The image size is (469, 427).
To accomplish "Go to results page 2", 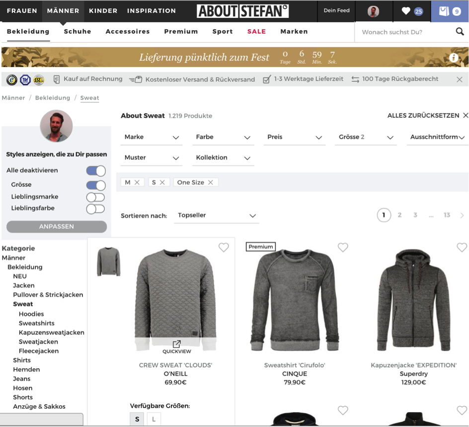I will (x=399, y=215).
